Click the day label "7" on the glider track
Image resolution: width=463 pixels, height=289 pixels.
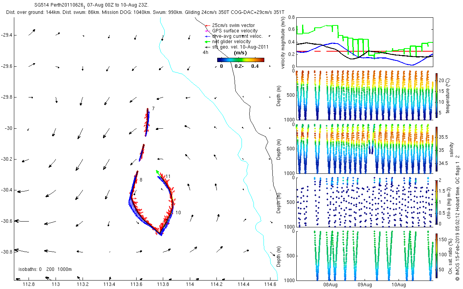(153, 109)
